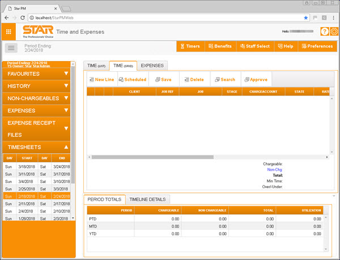340x260 pixels.
Task: Click the horizontal scrollbar thumb in grid
Action: (x=152, y=157)
